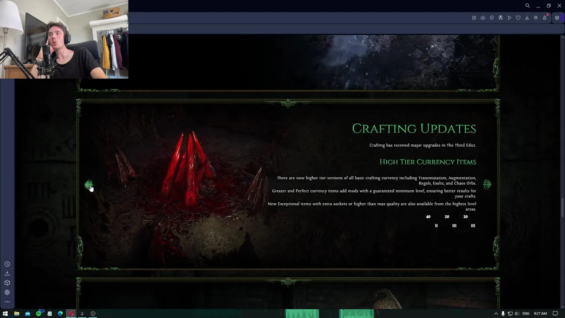Open extensions cube in the left sidebar
This screenshot has height=318, width=565.
(7, 283)
